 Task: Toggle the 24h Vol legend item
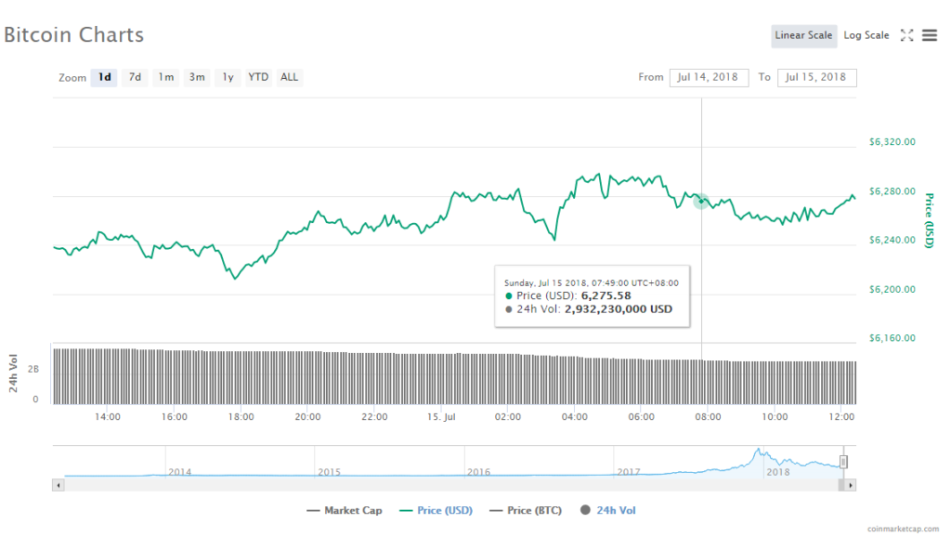pyautogui.click(x=609, y=510)
